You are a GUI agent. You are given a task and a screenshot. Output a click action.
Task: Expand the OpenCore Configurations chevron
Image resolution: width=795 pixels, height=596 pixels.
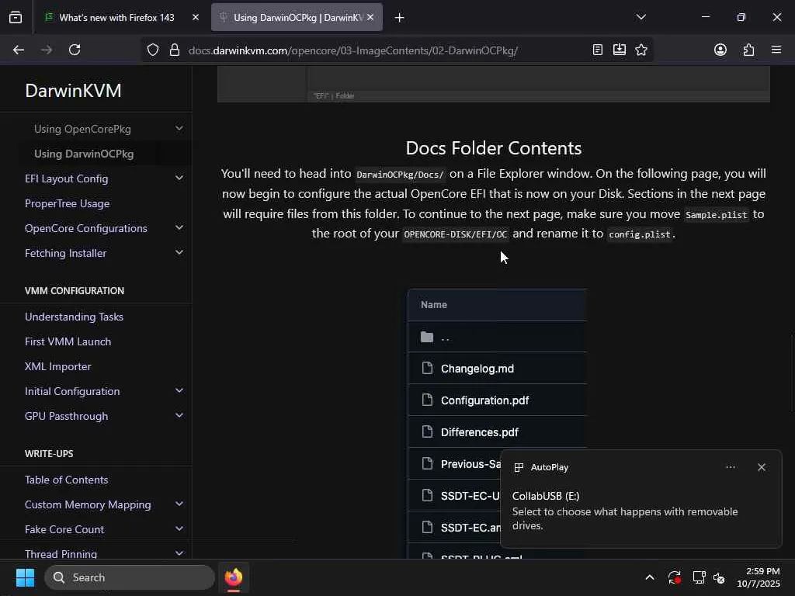179,228
